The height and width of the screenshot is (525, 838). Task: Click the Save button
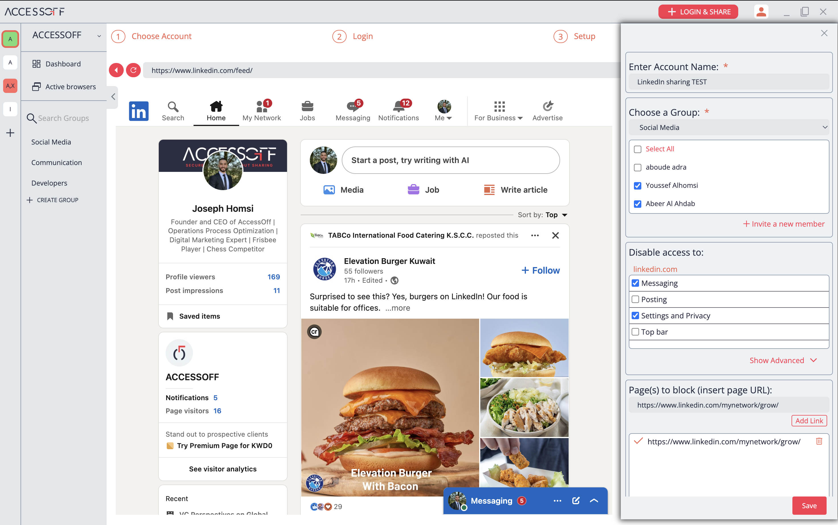(x=809, y=506)
